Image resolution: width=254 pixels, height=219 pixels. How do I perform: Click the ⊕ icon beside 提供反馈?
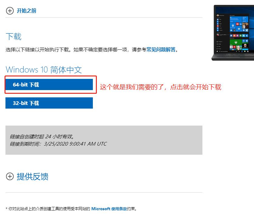coord(10,177)
